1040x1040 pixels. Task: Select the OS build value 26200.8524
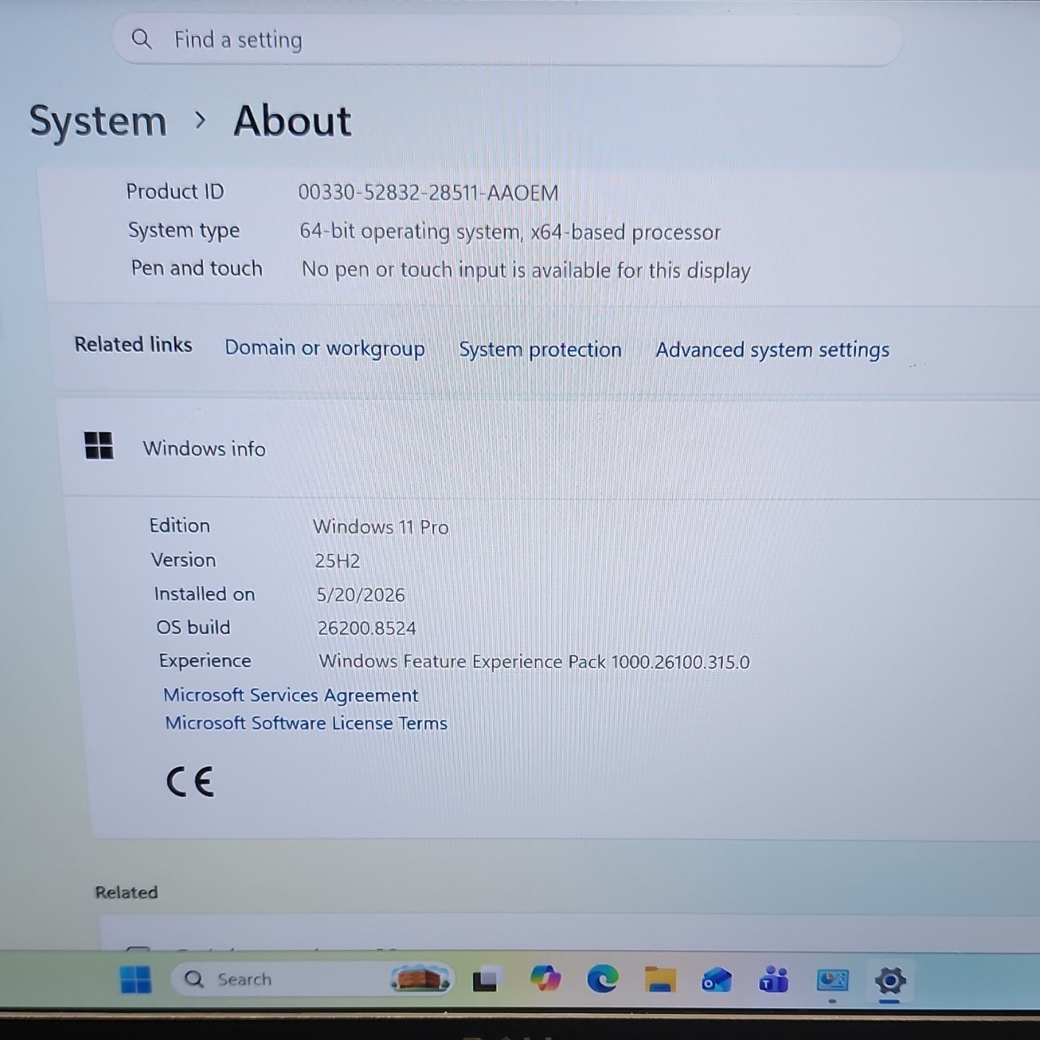(367, 628)
